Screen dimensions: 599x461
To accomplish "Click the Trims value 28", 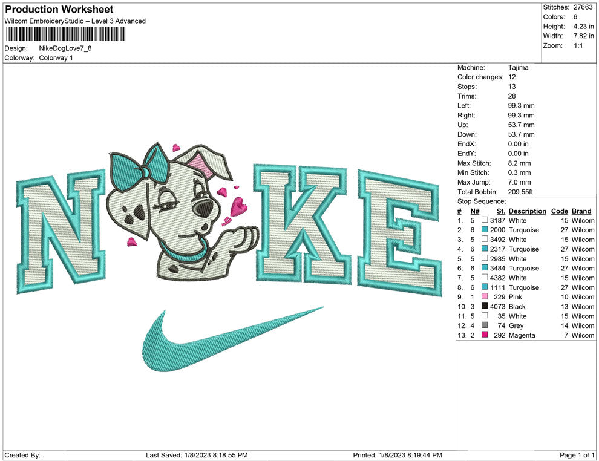I will point(512,96).
